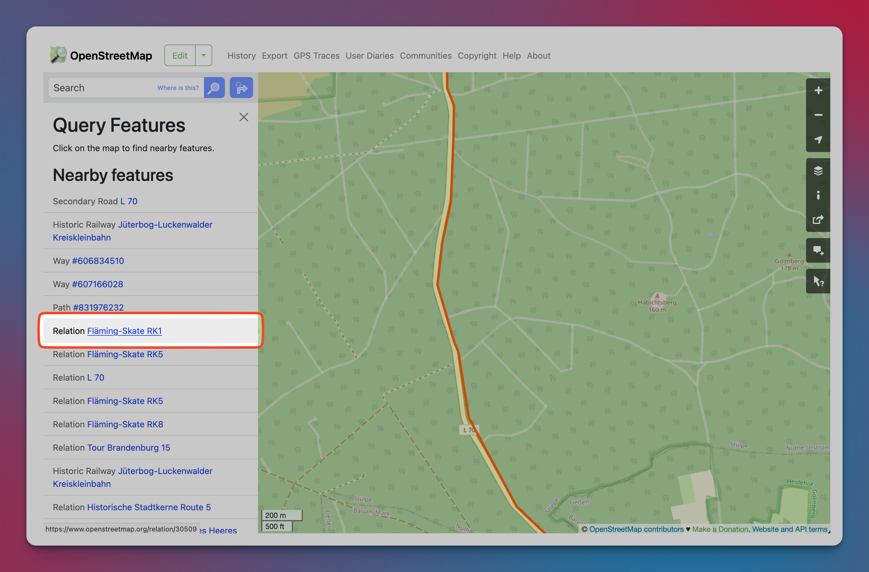Expand the Edit dropdown arrow
869x572 pixels.
(x=204, y=56)
